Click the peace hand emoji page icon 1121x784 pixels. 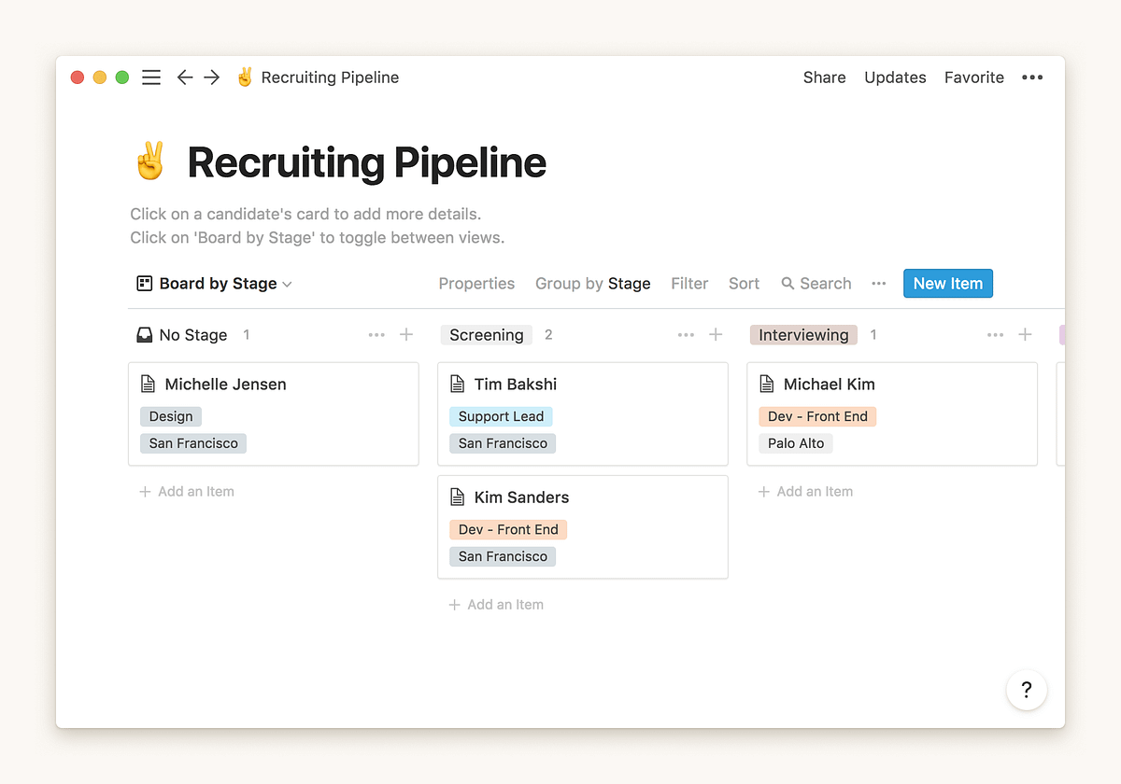click(150, 161)
